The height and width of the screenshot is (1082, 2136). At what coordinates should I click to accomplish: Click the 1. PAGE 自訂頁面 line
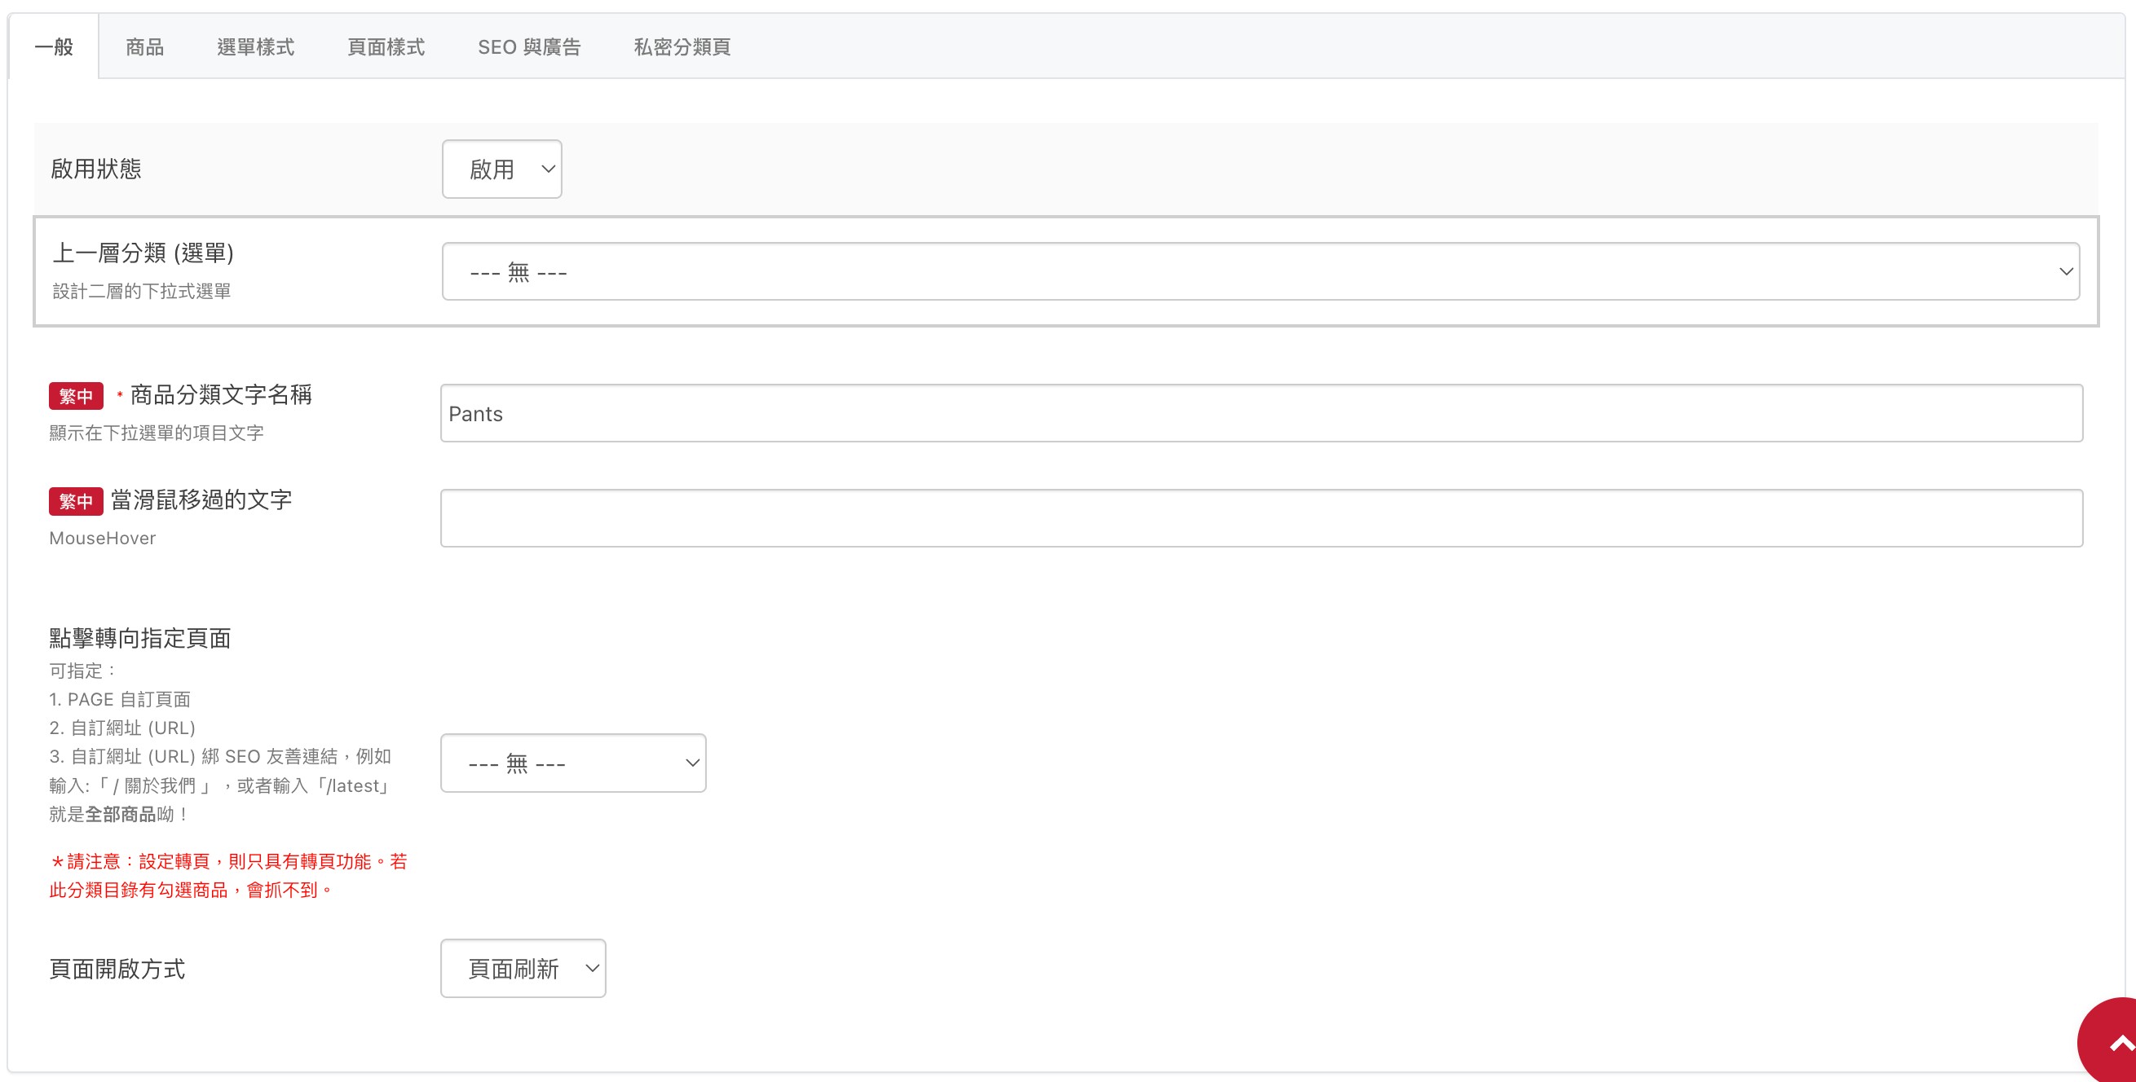point(119,699)
